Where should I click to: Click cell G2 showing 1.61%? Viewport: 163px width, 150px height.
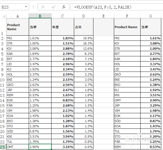click(151, 38)
